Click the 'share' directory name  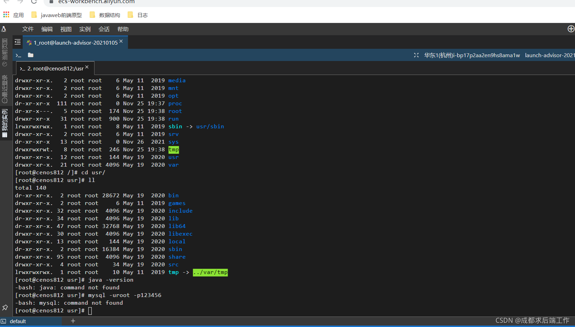pos(177,257)
